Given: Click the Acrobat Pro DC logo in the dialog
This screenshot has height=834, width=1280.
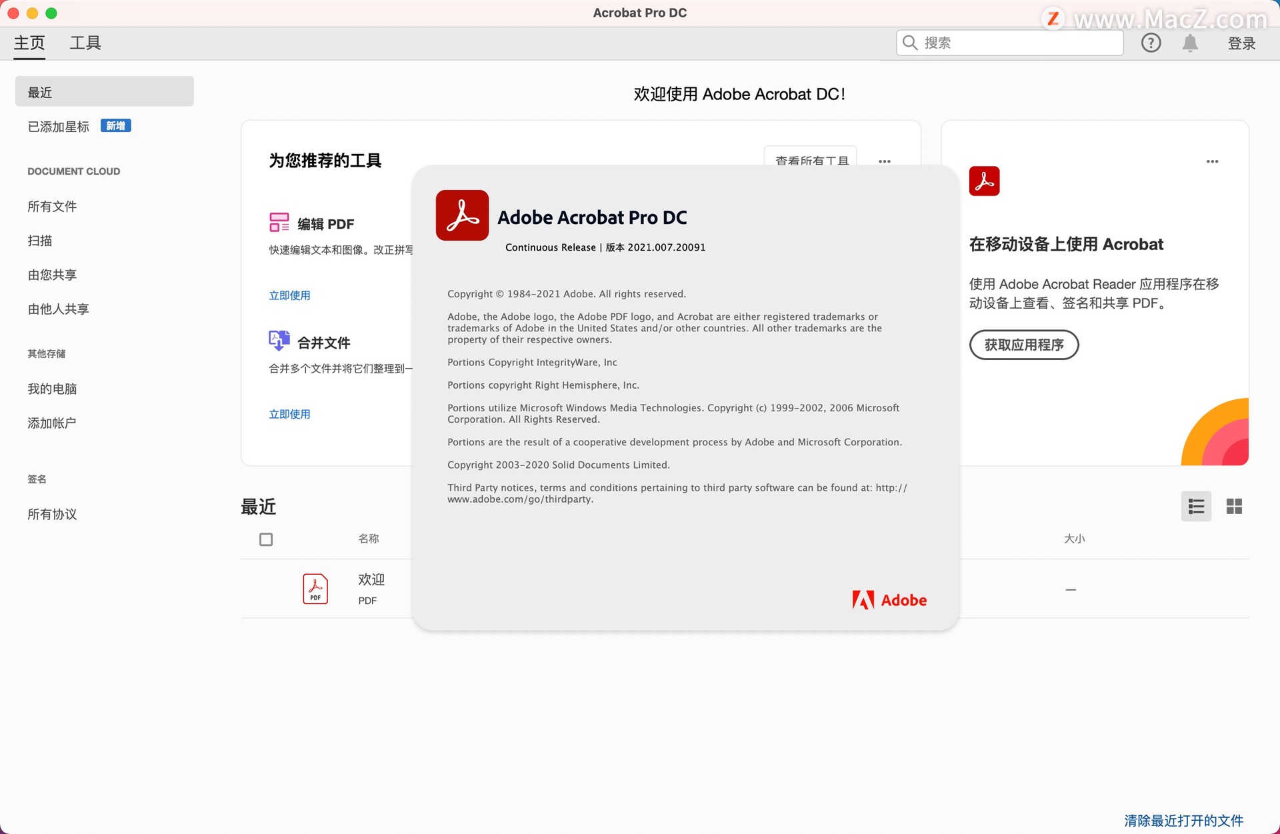Looking at the screenshot, I should click(x=462, y=215).
